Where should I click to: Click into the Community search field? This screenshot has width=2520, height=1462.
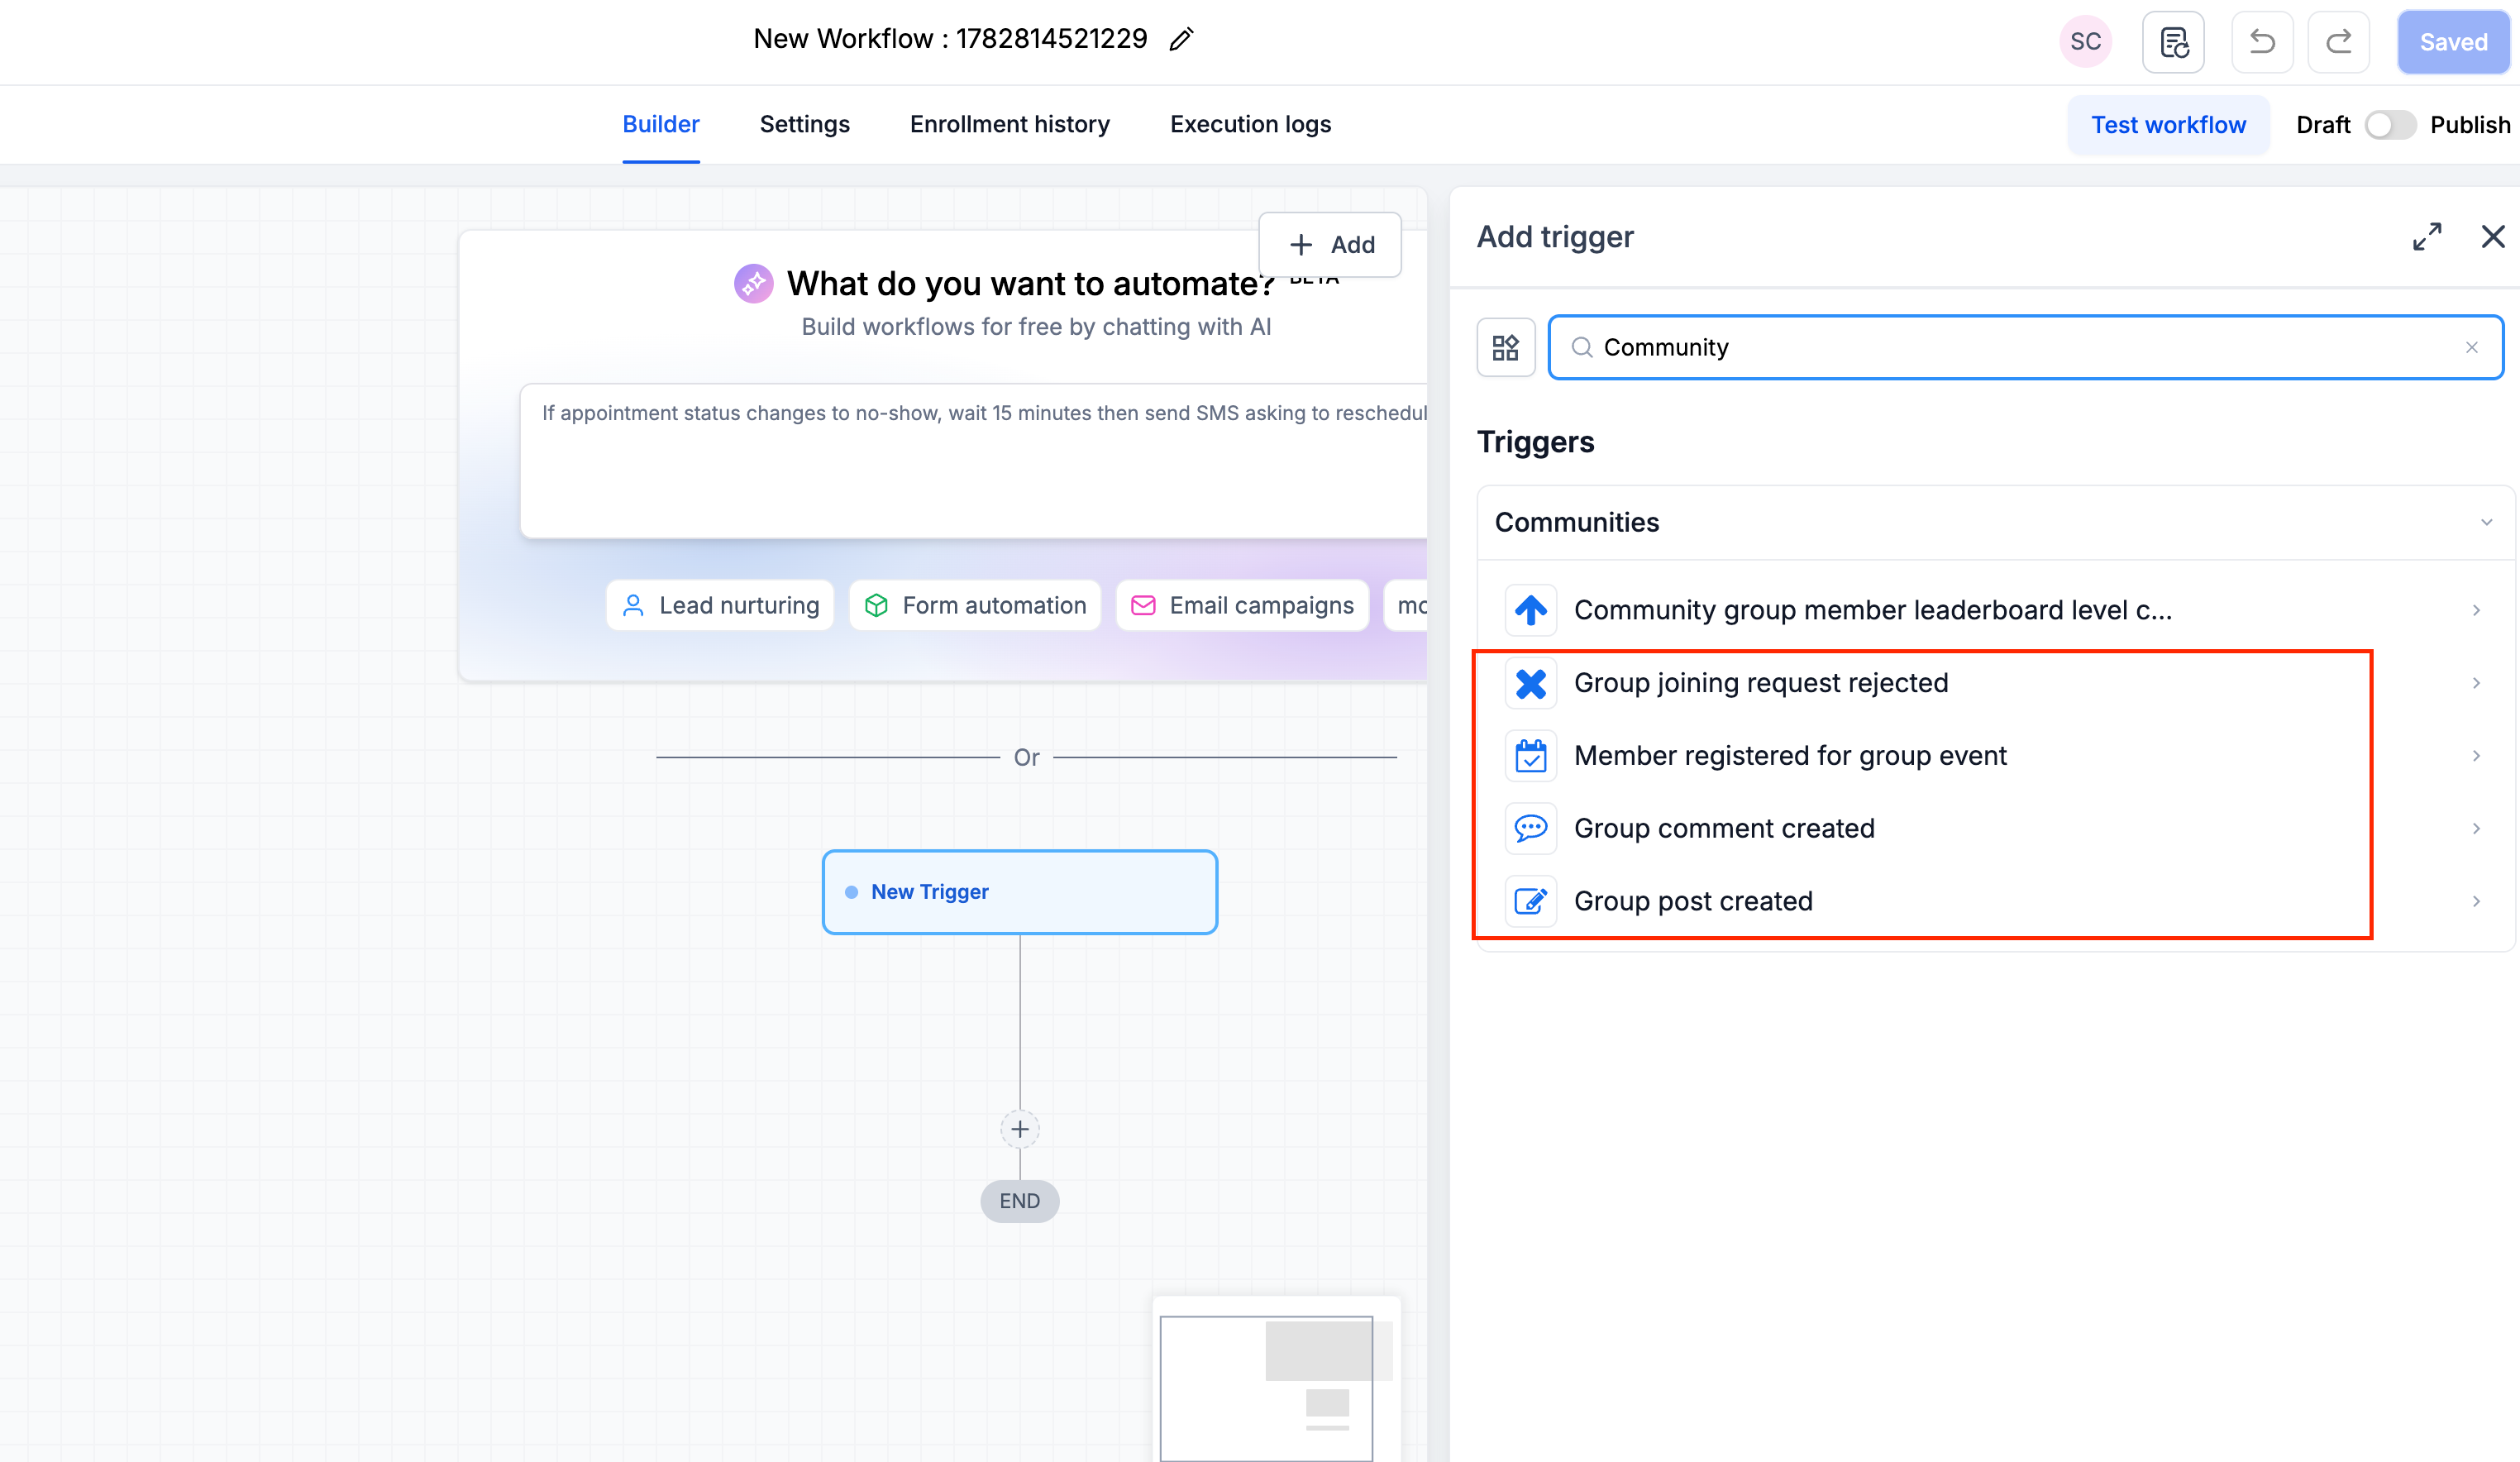[2026, 347]
